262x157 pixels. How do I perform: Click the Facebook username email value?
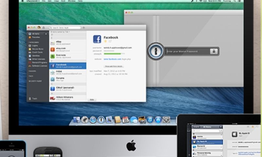(x=118, y=48)
